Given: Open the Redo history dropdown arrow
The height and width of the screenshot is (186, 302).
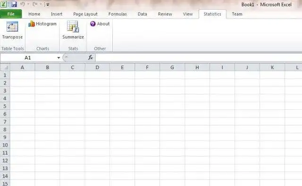Looking at the screenshot, I should (41, 4).
